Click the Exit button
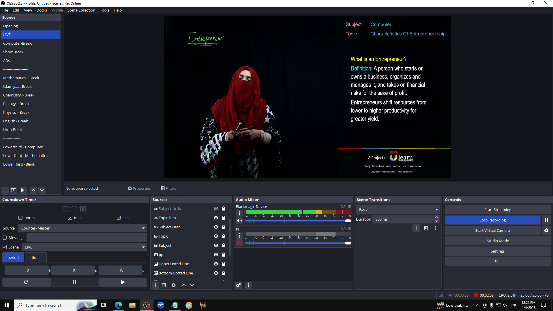This screenshot has width=553, height=311. [x=498, y=261]
